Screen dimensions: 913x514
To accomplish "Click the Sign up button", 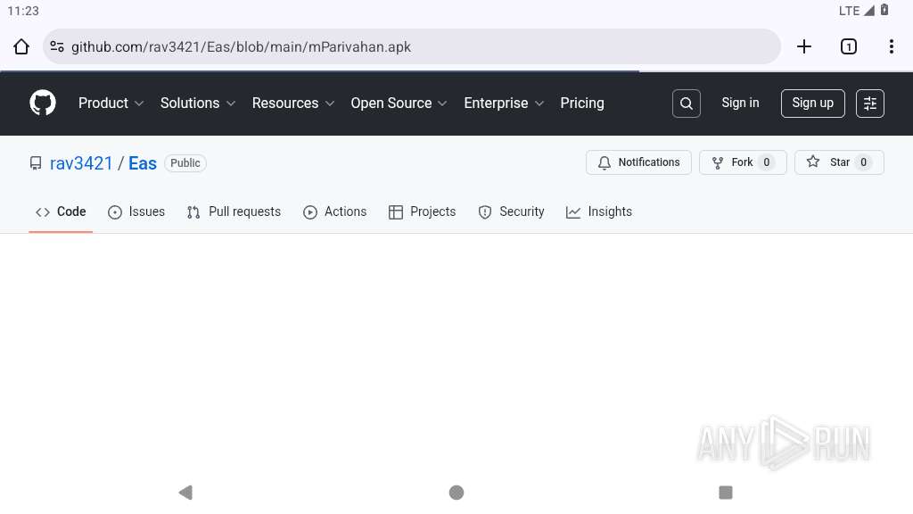I will point(812,104).
